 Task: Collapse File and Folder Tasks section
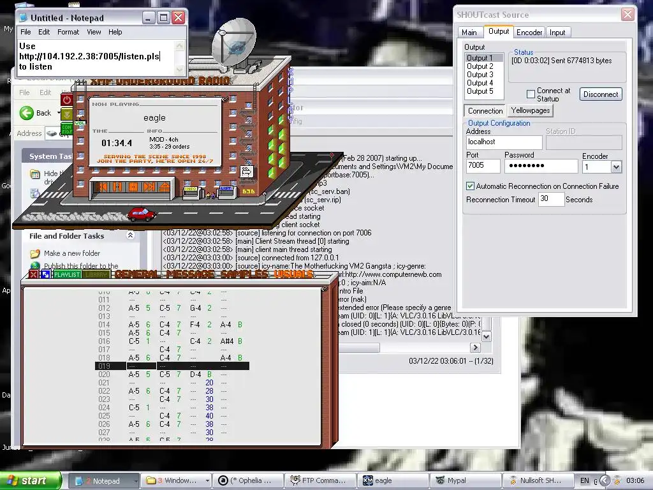coord(130,235)
